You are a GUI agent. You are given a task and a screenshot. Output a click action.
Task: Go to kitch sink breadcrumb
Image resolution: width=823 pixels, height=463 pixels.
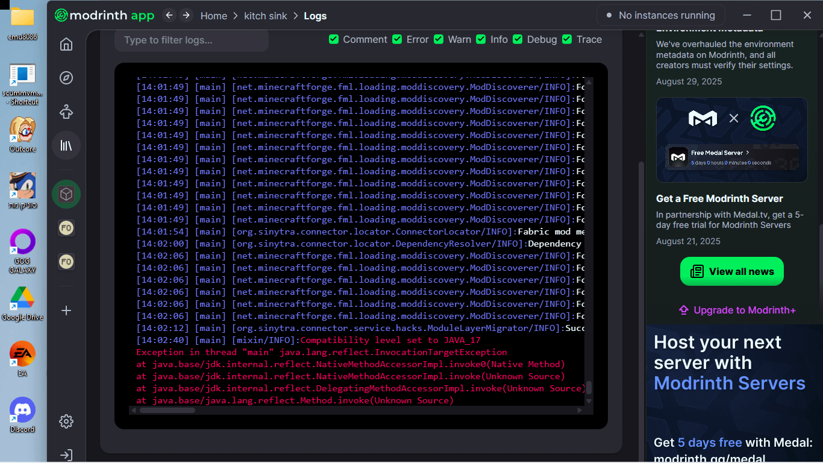266,16
